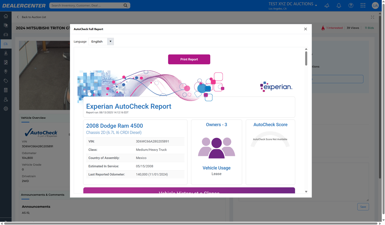
Task: Click the AS IS; announcement text
Action: [x=26, y=213]
